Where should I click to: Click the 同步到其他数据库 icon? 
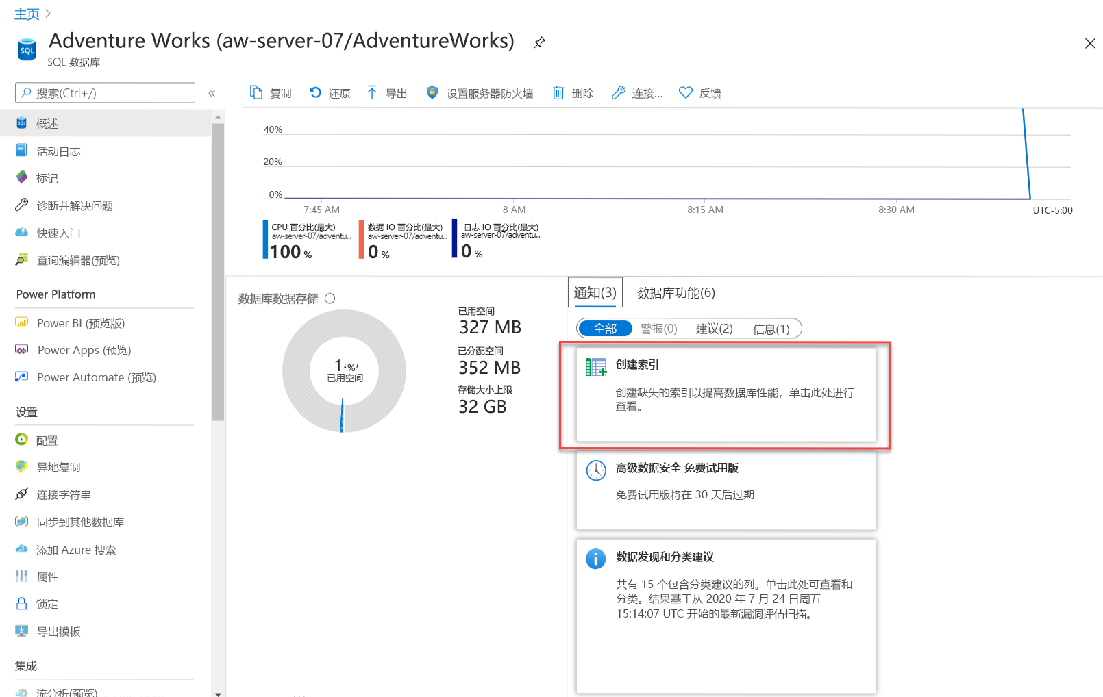pyautogui.click(x=22, y=521)
